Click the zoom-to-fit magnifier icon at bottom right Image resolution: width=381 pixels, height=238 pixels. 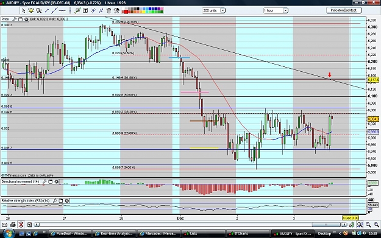click(x=360, y=225)
